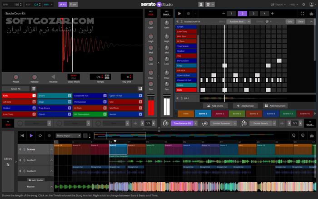
Task: Open the Mono Input 1 dropdown
Action: click(x=69, y=136)
